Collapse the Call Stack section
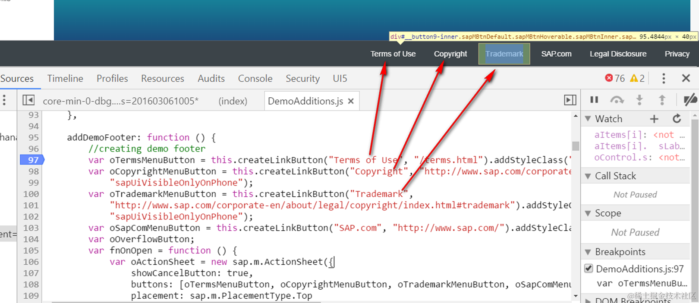This screenshot has height=303, width=699. coord(588,176)
